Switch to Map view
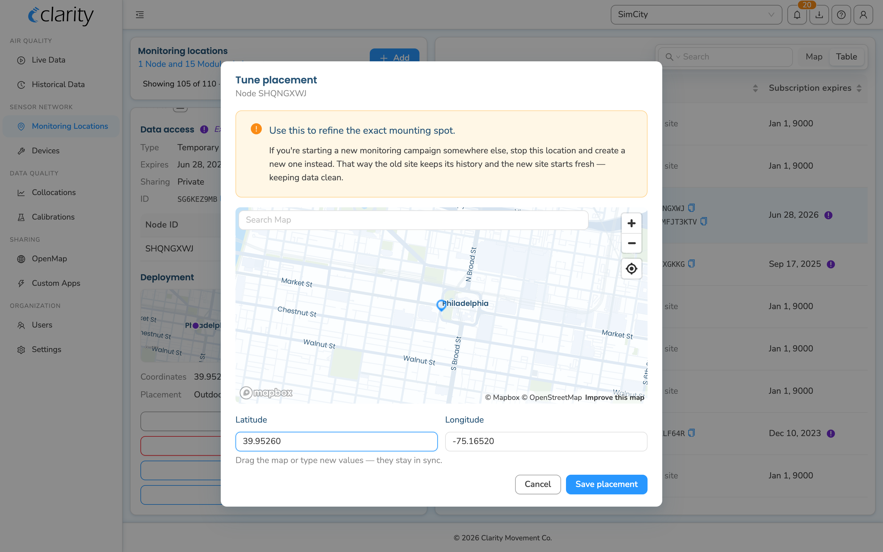 (x=814, y=57)
